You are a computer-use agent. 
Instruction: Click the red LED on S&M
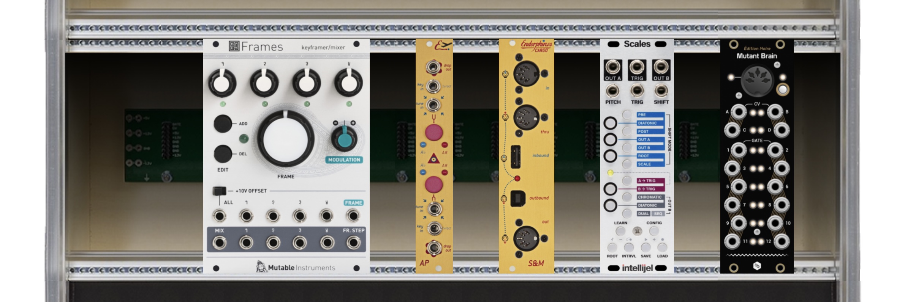[517, 178]
